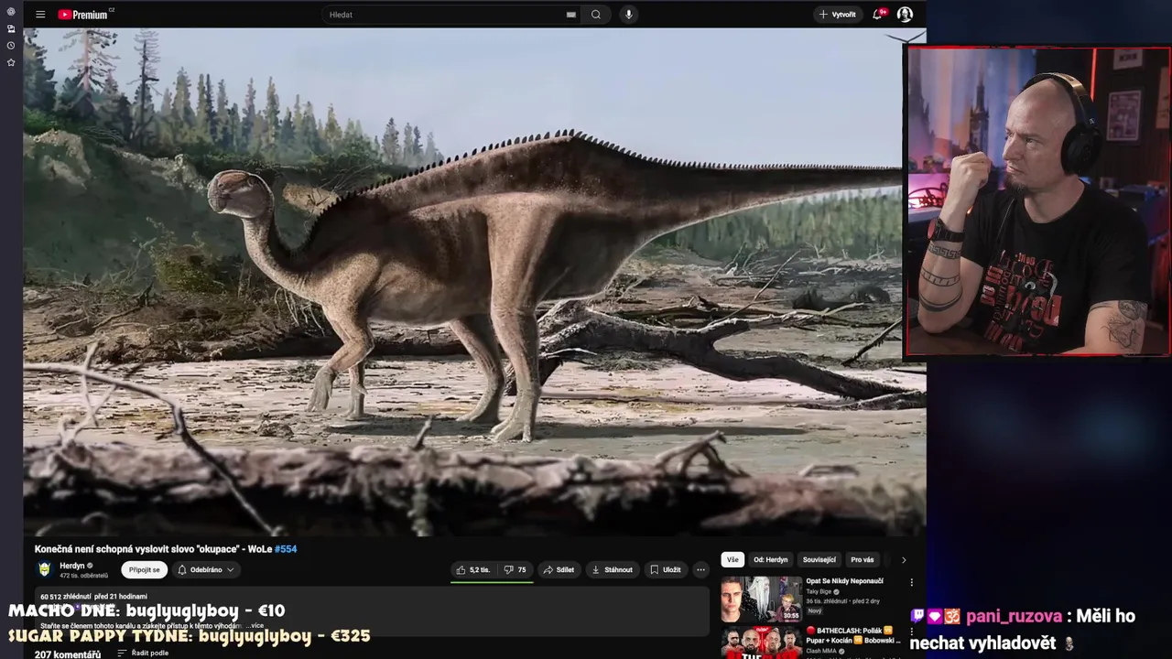Click the Připojit se join button
The image size is (1172, 659).
[145, 569]
